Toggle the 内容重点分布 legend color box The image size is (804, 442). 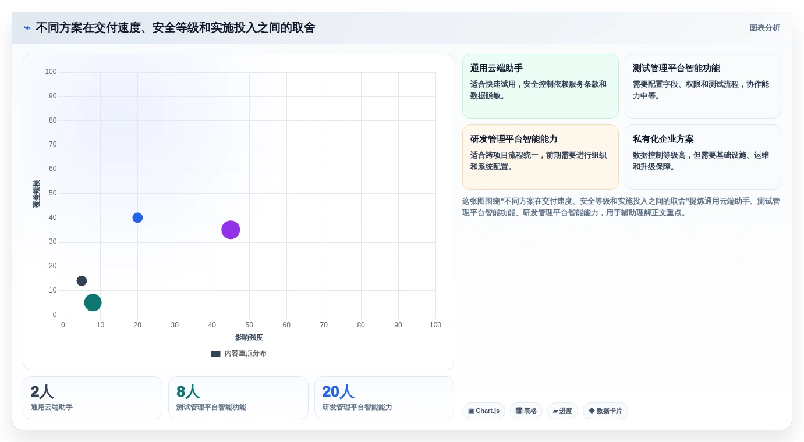[215, 354]
